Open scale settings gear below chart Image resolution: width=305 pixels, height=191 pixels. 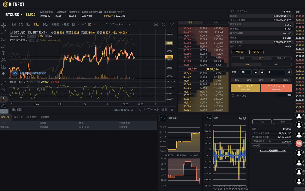(x=172, y=110)
